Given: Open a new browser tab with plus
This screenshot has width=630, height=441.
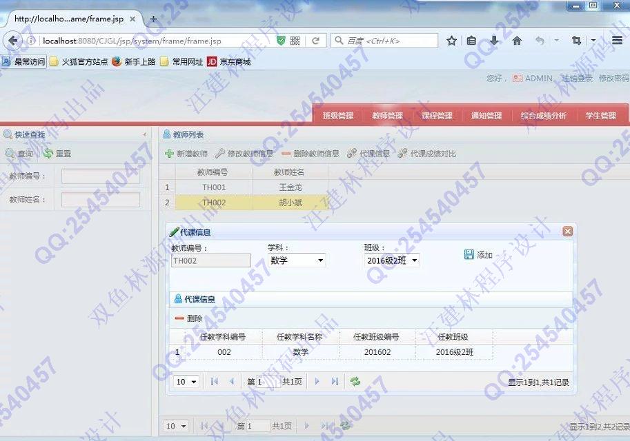Looking at the screenshot, I should 153,19.
